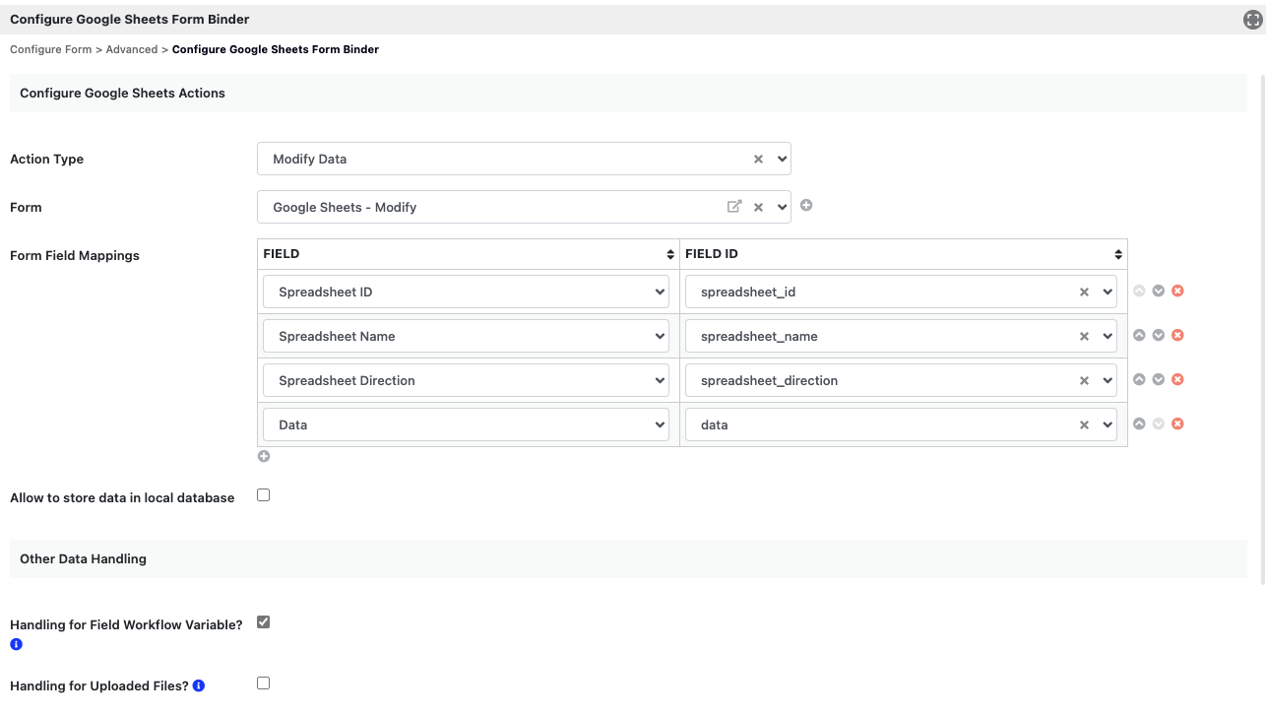Screen dimensions: 1266x716
Task: Move Spreadsheet Name row down
Action: click(x=1158, y=335)
